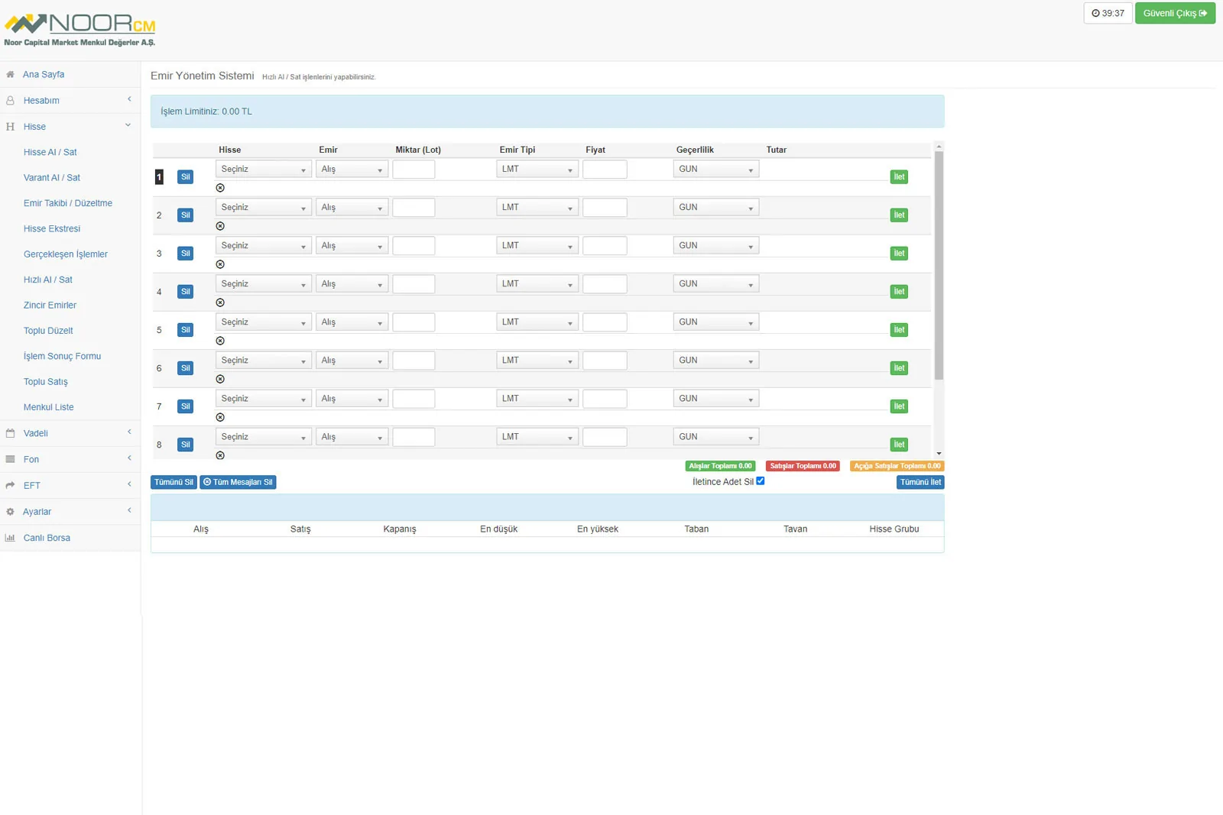Open Zincir Emirler menu item
Viewport: 1223px width, 815px height.
coord(50,306)
